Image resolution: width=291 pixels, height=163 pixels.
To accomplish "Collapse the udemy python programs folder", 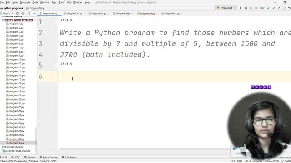I will point(19,20).
